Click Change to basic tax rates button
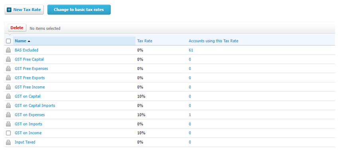Viewport: 339px width, 152px height. point(79,10)
